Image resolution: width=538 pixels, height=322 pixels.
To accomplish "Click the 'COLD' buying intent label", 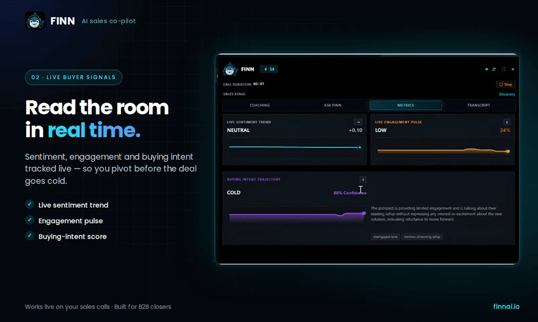I will pos(234,192).
